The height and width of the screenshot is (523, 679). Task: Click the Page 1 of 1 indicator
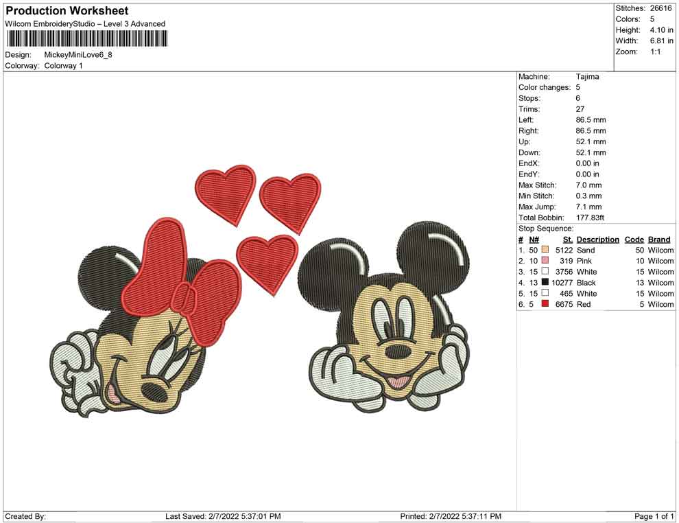[654, 516]
